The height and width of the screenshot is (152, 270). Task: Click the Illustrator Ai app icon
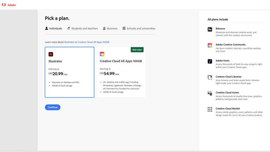click(51, 54)
